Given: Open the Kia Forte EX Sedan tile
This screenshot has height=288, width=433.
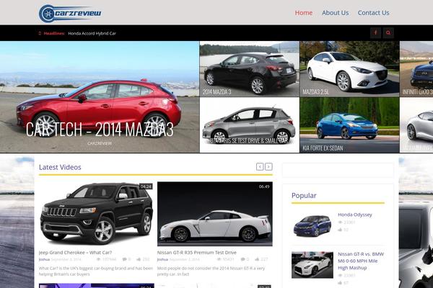Looking at the screenshot, I should click(x=349, y=125).
